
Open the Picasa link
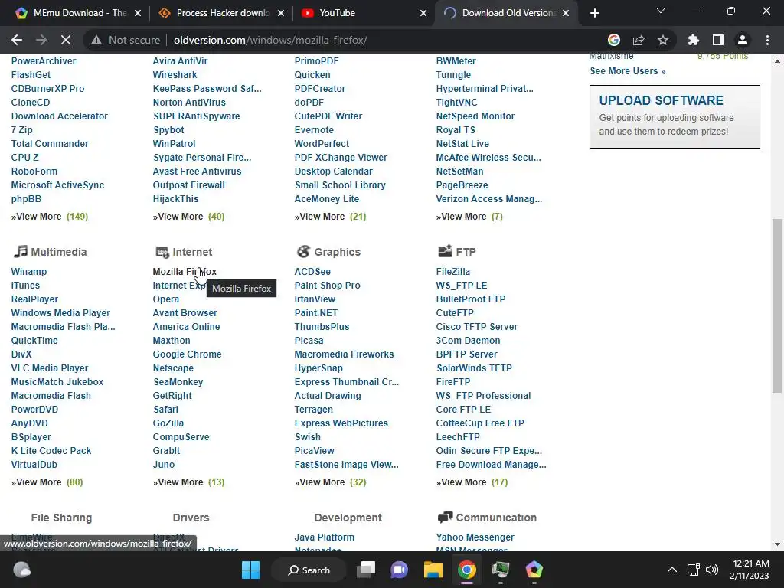[309, 341]
